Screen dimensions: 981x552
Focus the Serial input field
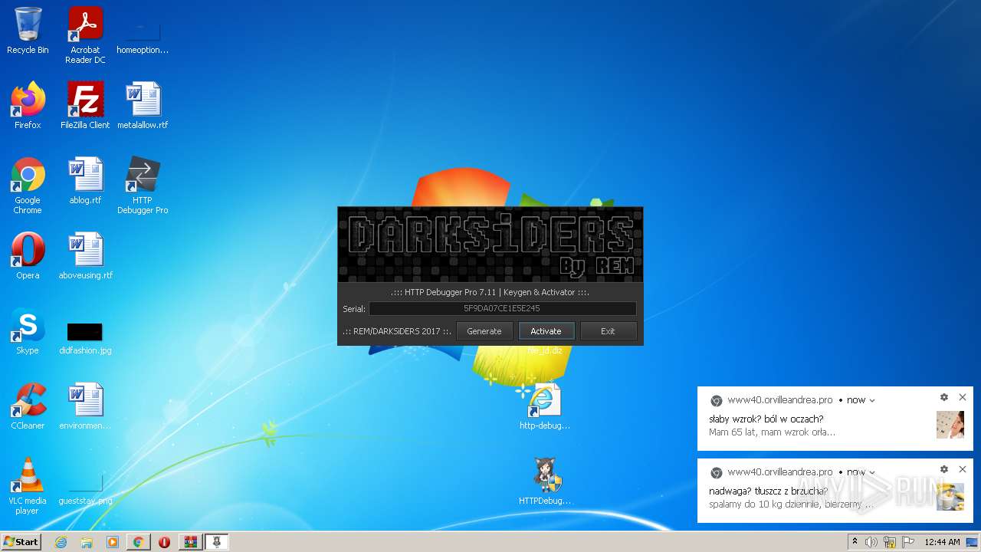pos(502,308)
